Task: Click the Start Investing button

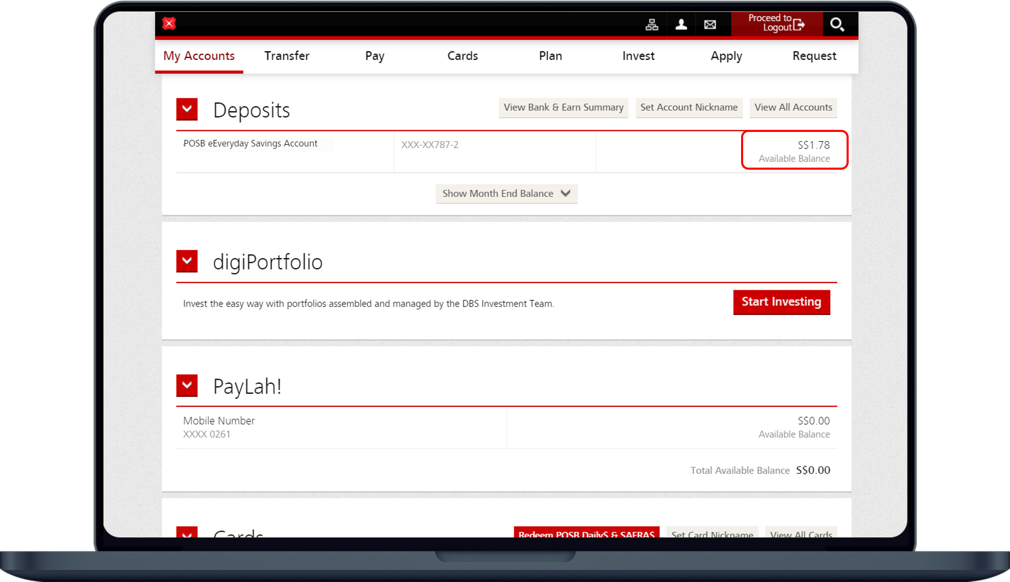Action: [x=781, y=302]
